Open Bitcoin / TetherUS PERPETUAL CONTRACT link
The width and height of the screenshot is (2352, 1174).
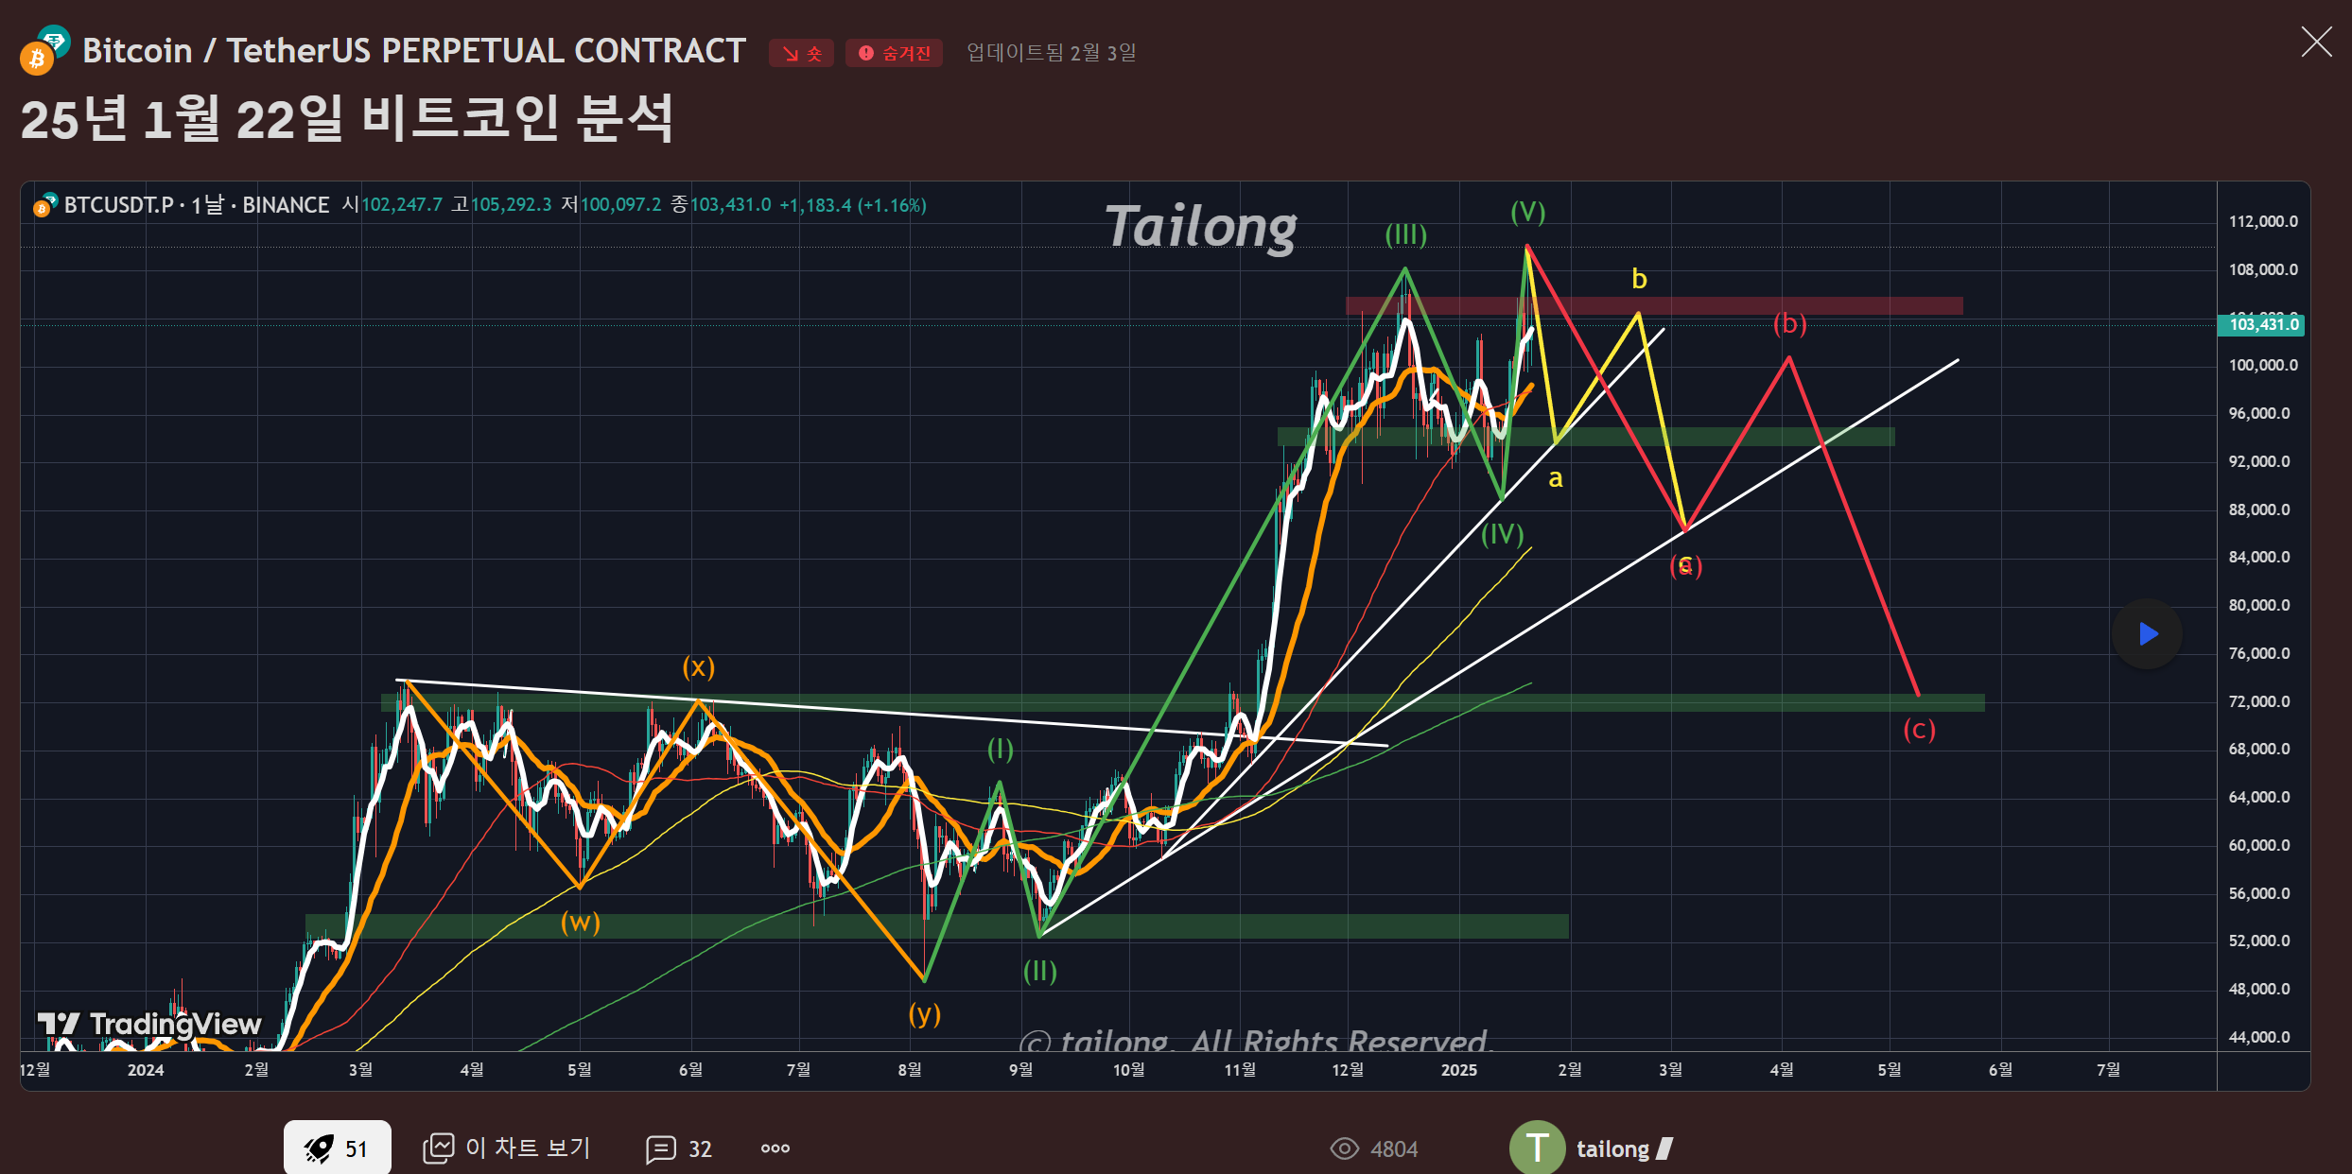coord(414,51)
